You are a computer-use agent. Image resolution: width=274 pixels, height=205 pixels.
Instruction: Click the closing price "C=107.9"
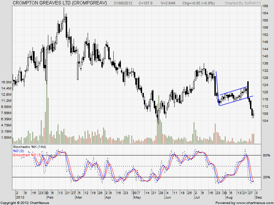tap(146, 3)
